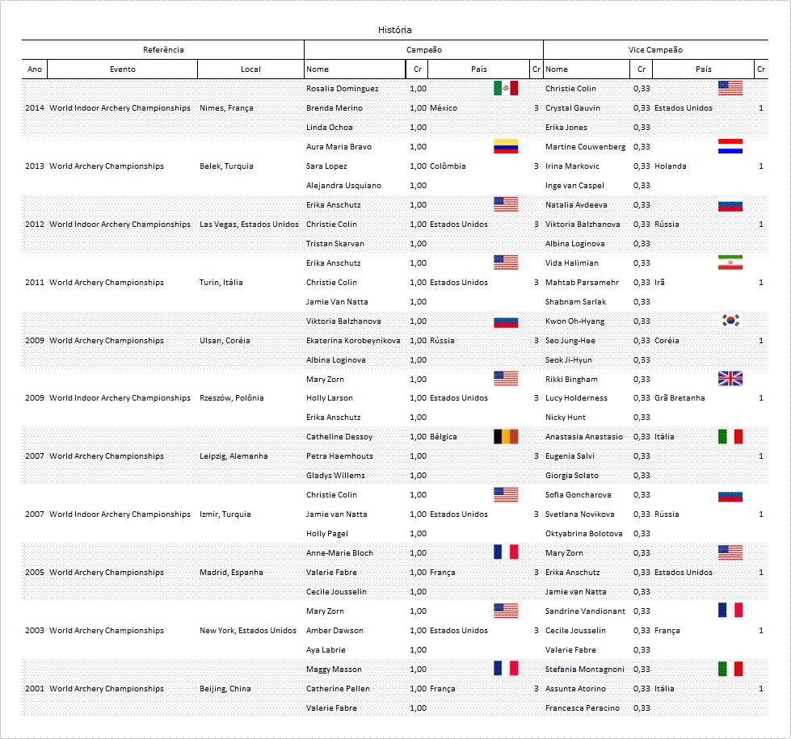Select the Campeão group header
Screen dimensions: 791x739
424,50
